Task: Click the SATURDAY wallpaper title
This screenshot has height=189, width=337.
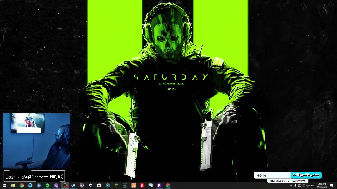Action: [x=171, y=77]
